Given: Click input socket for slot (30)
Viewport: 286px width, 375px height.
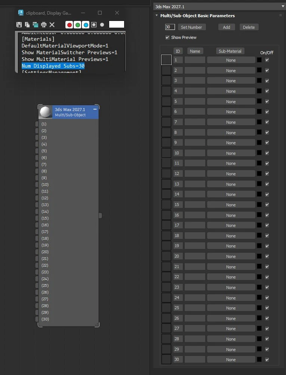Looking at the screenshot, I should click(x=37, y=319).
